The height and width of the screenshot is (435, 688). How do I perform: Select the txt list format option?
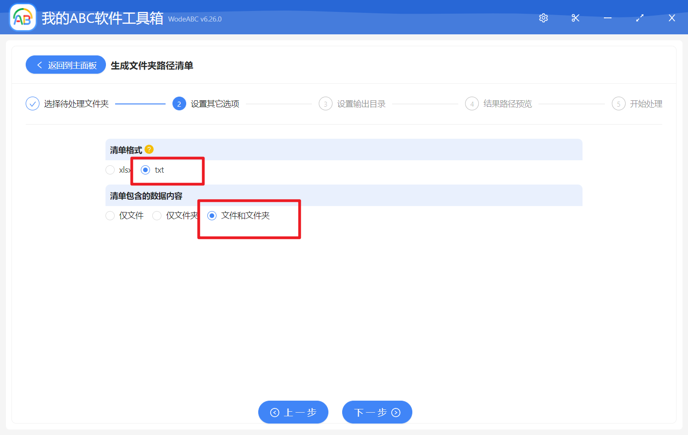click(x=145, y=169)
